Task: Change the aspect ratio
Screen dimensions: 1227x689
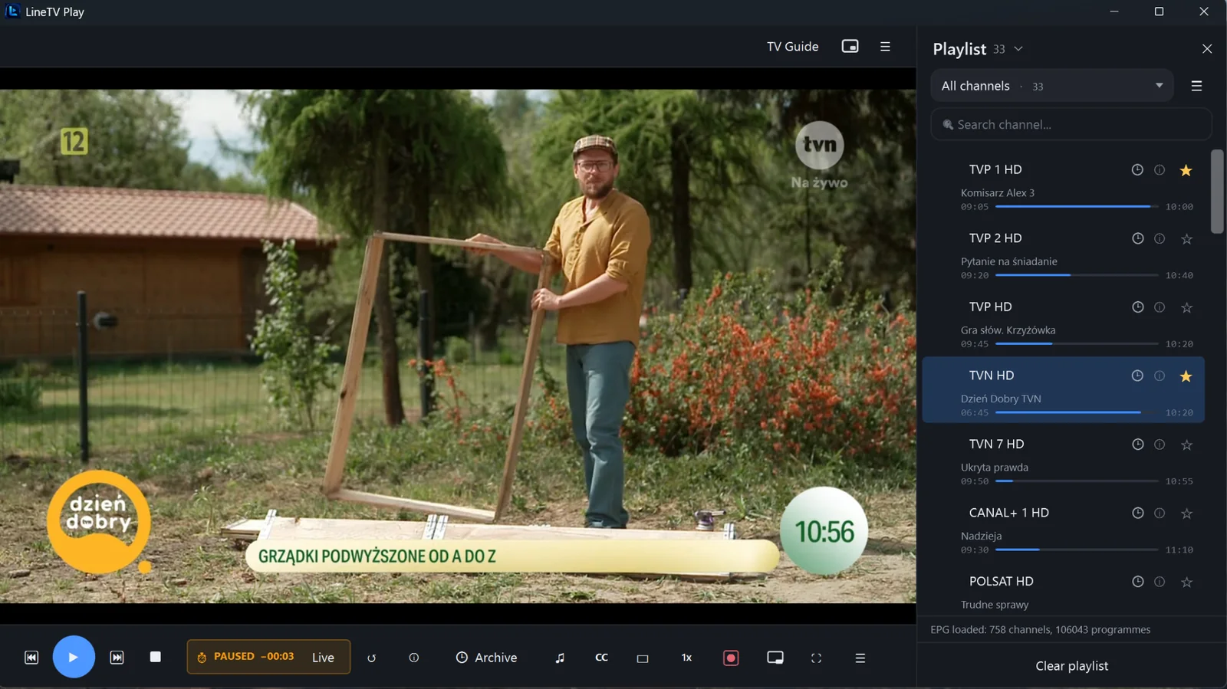Action: 643,658
